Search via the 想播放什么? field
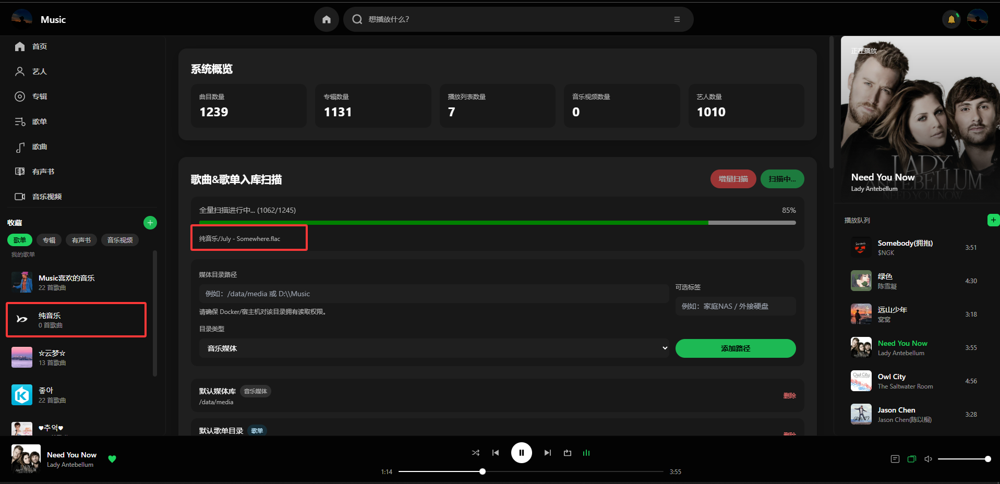The image size is (1000, 484). coord(518,19)
